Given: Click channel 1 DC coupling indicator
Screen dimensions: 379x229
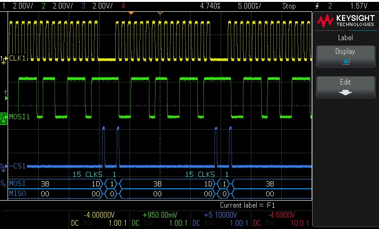Looking at the screenshot, I should pyautogui.click(x=75, y=223).
